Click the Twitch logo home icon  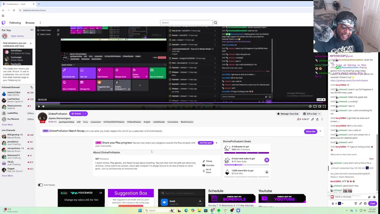(4, 23)
